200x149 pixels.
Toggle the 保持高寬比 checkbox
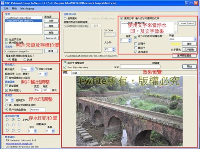point(6,90)
